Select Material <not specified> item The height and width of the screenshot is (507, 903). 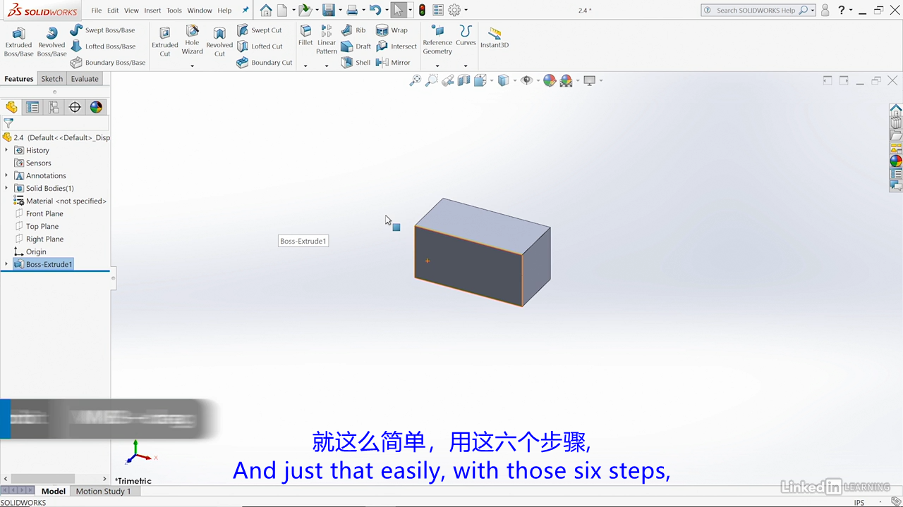(x=60, y=201)
